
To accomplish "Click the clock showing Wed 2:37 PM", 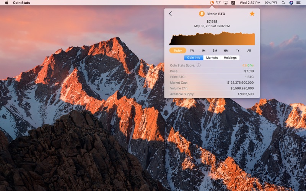I will (x=250, y=3).
